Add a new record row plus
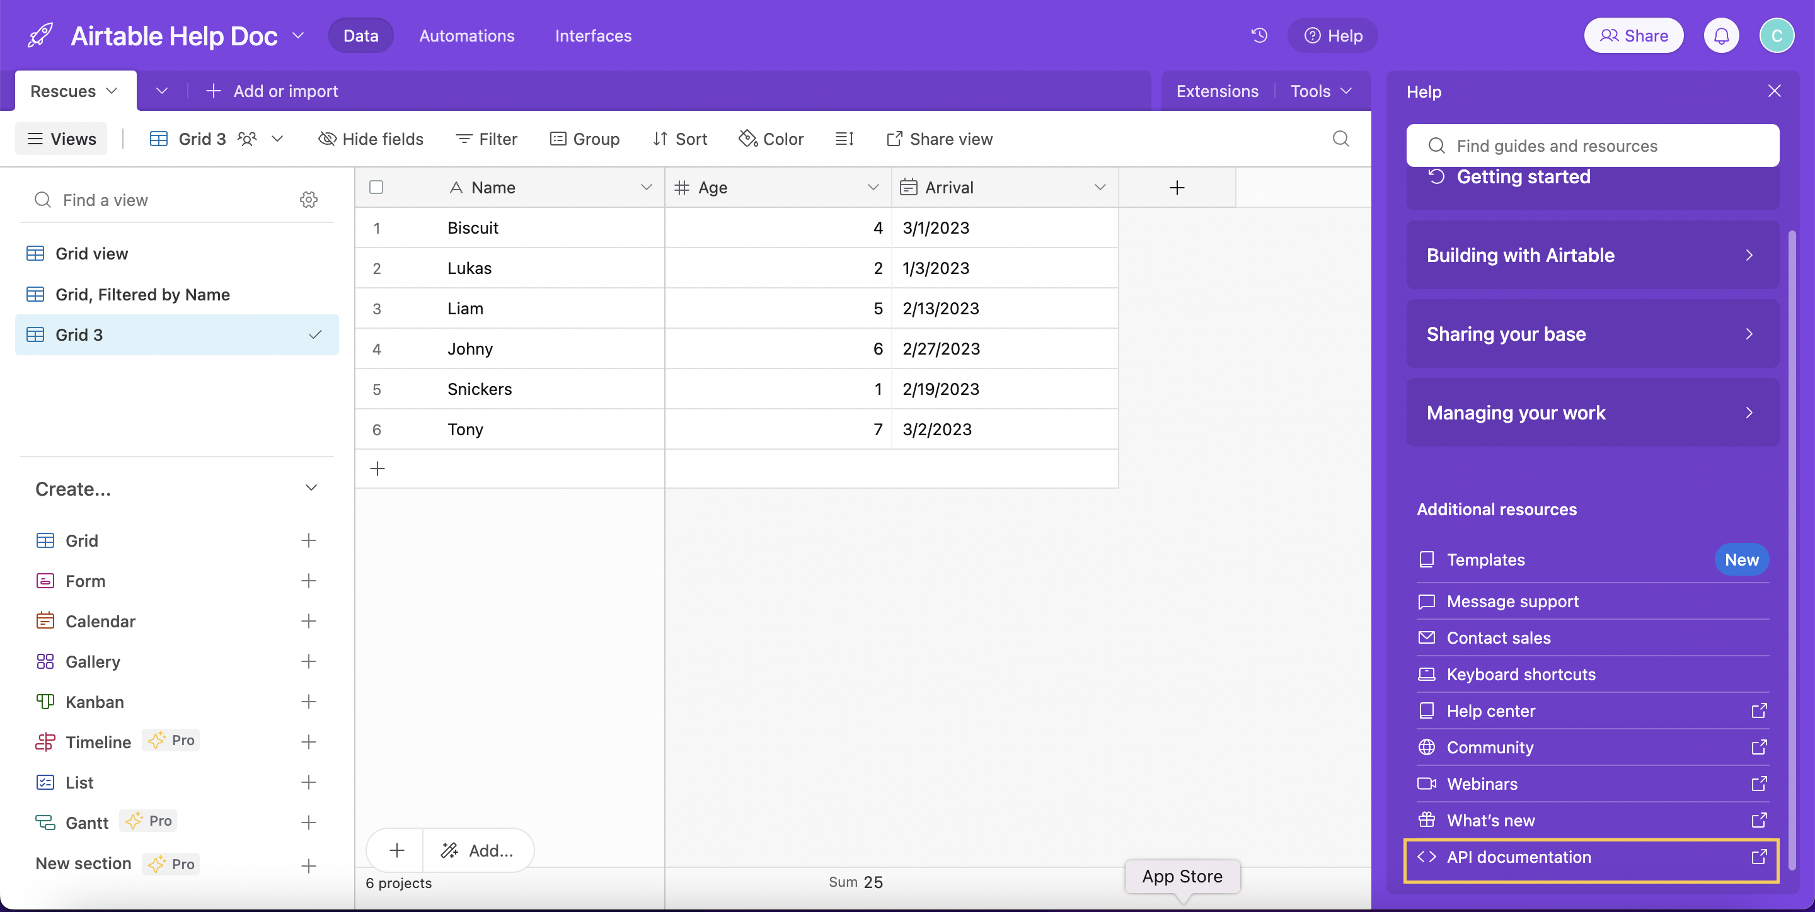The height and width of the screenshot is (912, 1815). [x=377, y=469]
